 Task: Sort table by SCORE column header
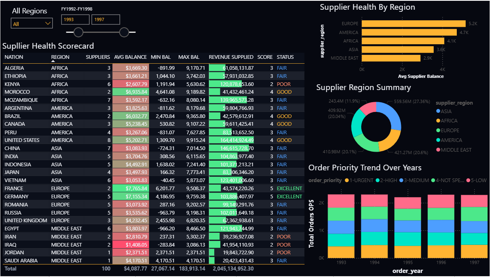pos(265,57)
